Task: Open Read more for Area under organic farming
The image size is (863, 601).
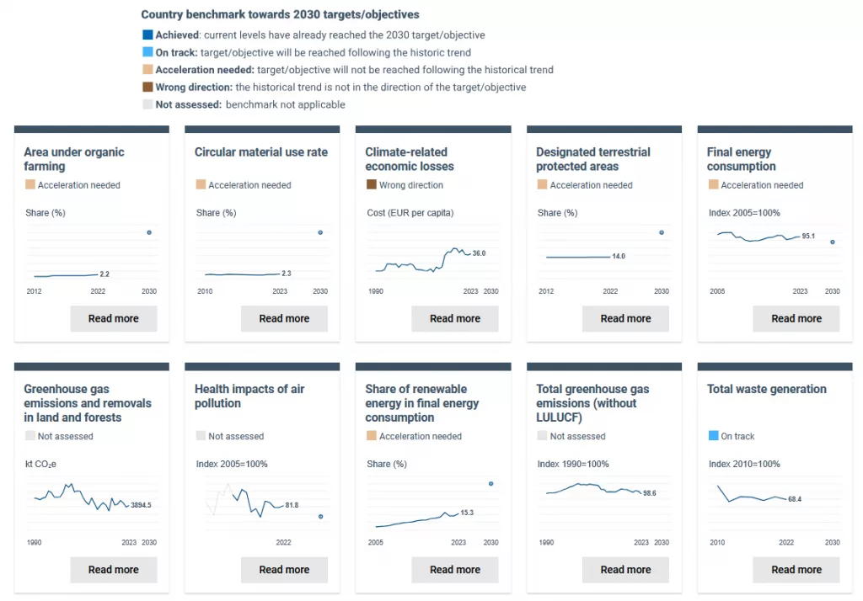Action: (114, 319)
